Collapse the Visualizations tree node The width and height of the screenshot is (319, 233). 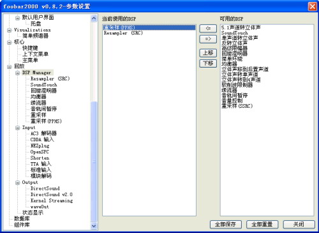(x=9, y=30)
